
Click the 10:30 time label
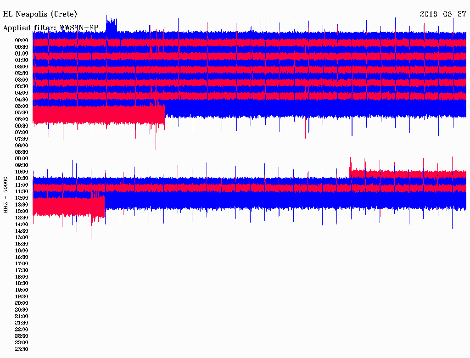pos(22,179)
